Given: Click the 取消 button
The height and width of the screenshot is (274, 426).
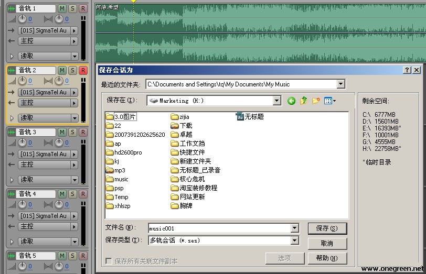Looking at the screenshot, I should click(327, 243).
